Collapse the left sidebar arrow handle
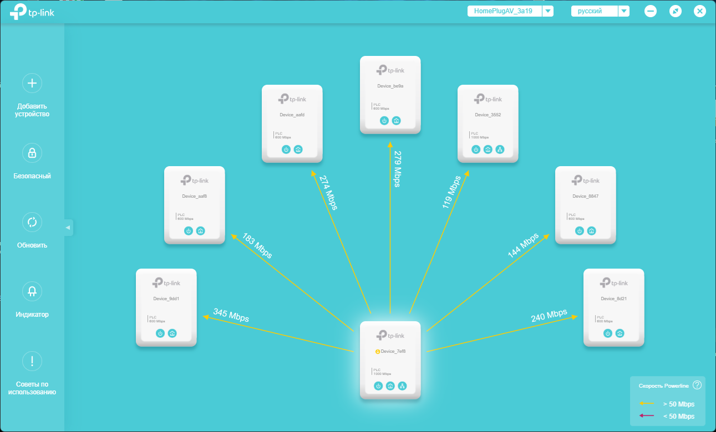This screenshot has height=432, width=716. 68,228
